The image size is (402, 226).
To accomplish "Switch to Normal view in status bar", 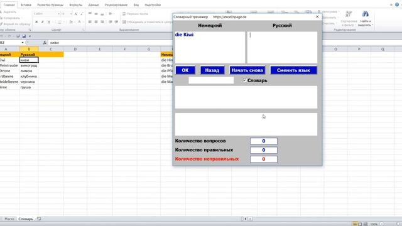I will point(354,224).
